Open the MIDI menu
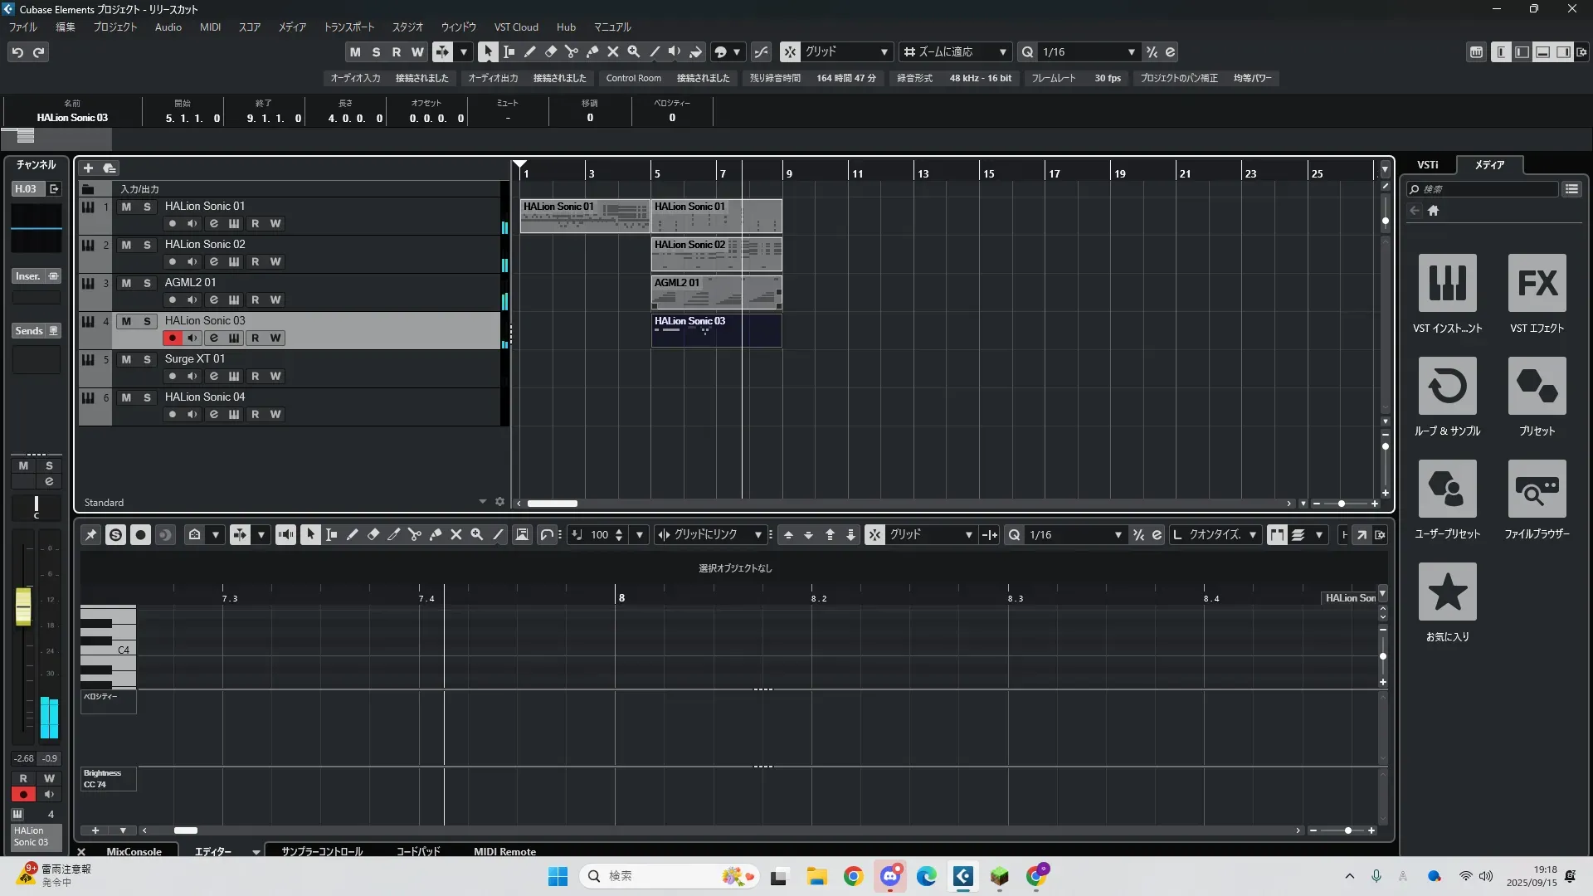Screen dimensions: 1593x896 tap(210, 27)
